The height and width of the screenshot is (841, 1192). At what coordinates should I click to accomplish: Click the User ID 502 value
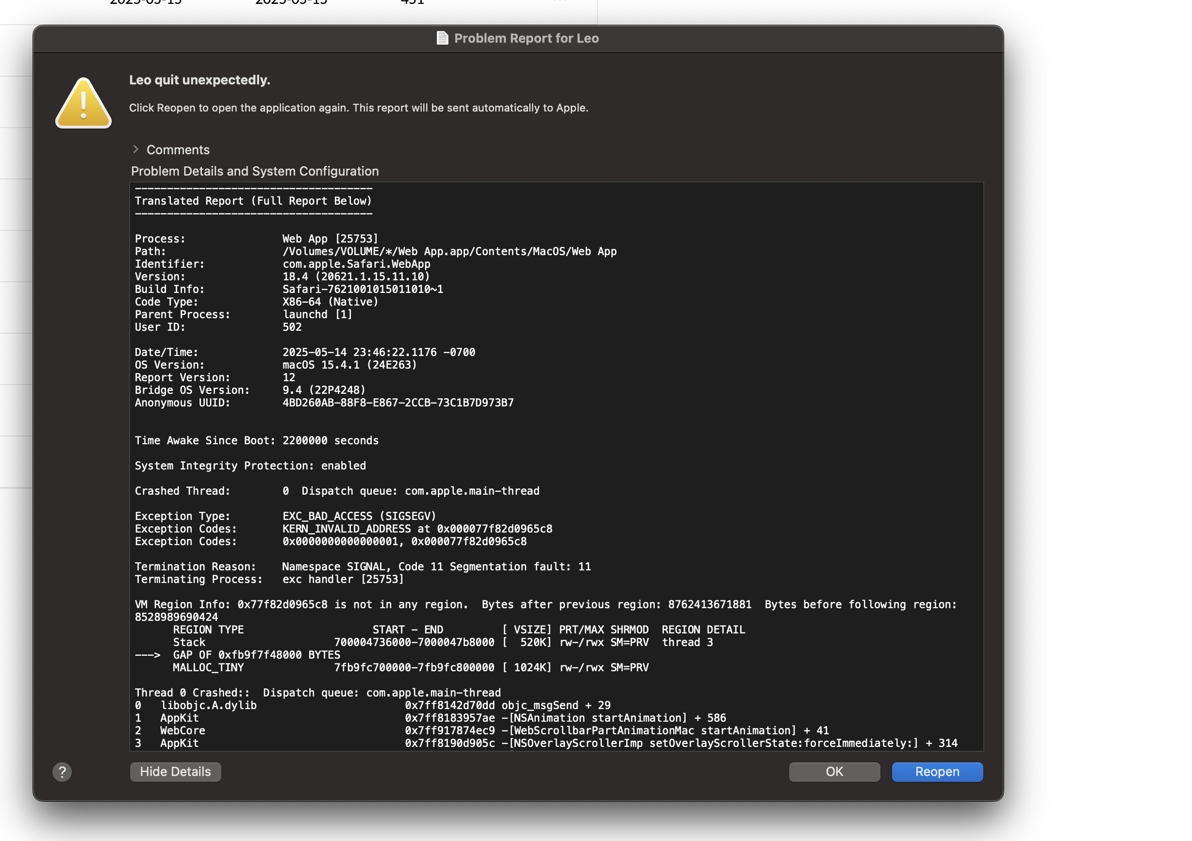[x=292, y=327]
